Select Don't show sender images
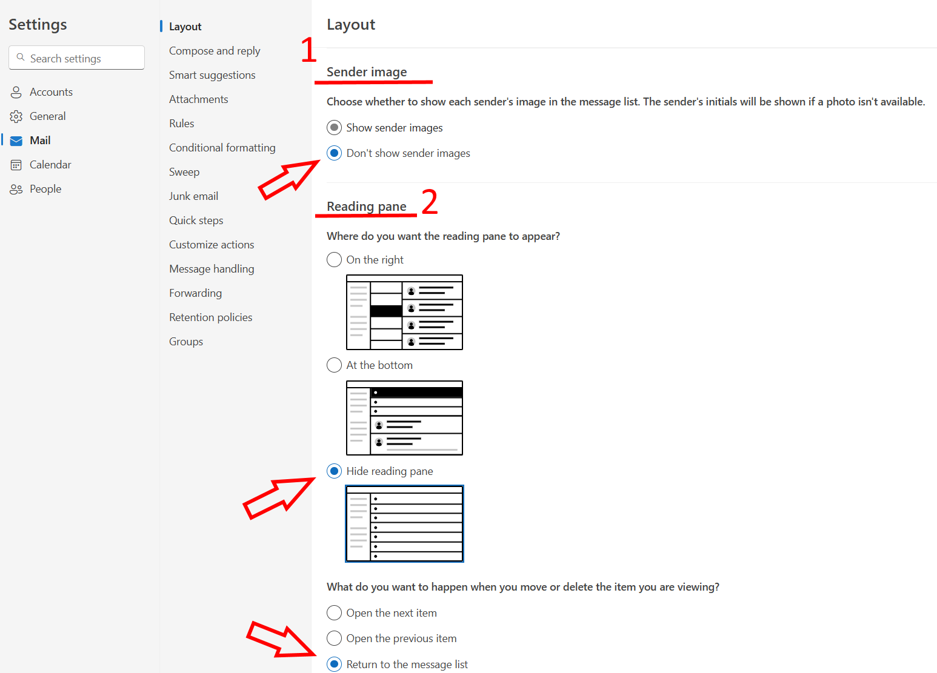Screen dimensions: 937x673 (334, 153)
